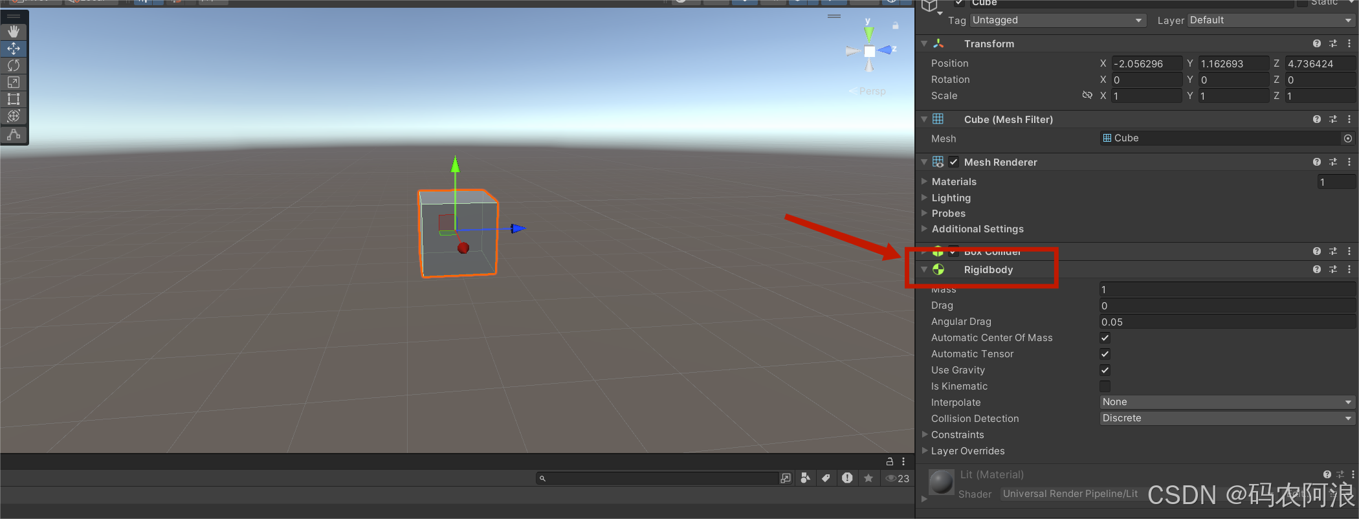Collapse the Transform component

(924, 43)
